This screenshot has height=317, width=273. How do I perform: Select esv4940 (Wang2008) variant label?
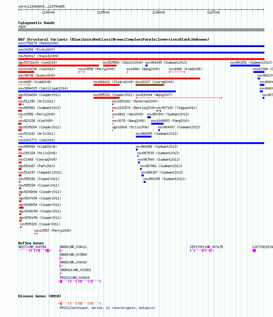[x=143, y=69]
